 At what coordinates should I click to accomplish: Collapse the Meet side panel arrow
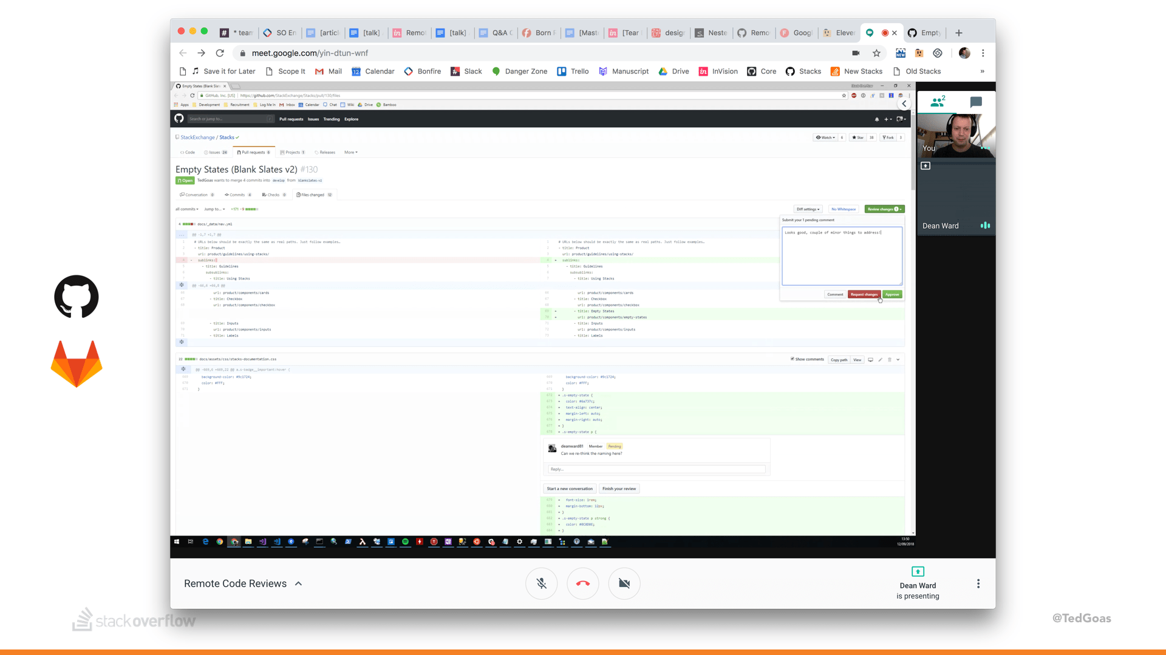(904, 104)
